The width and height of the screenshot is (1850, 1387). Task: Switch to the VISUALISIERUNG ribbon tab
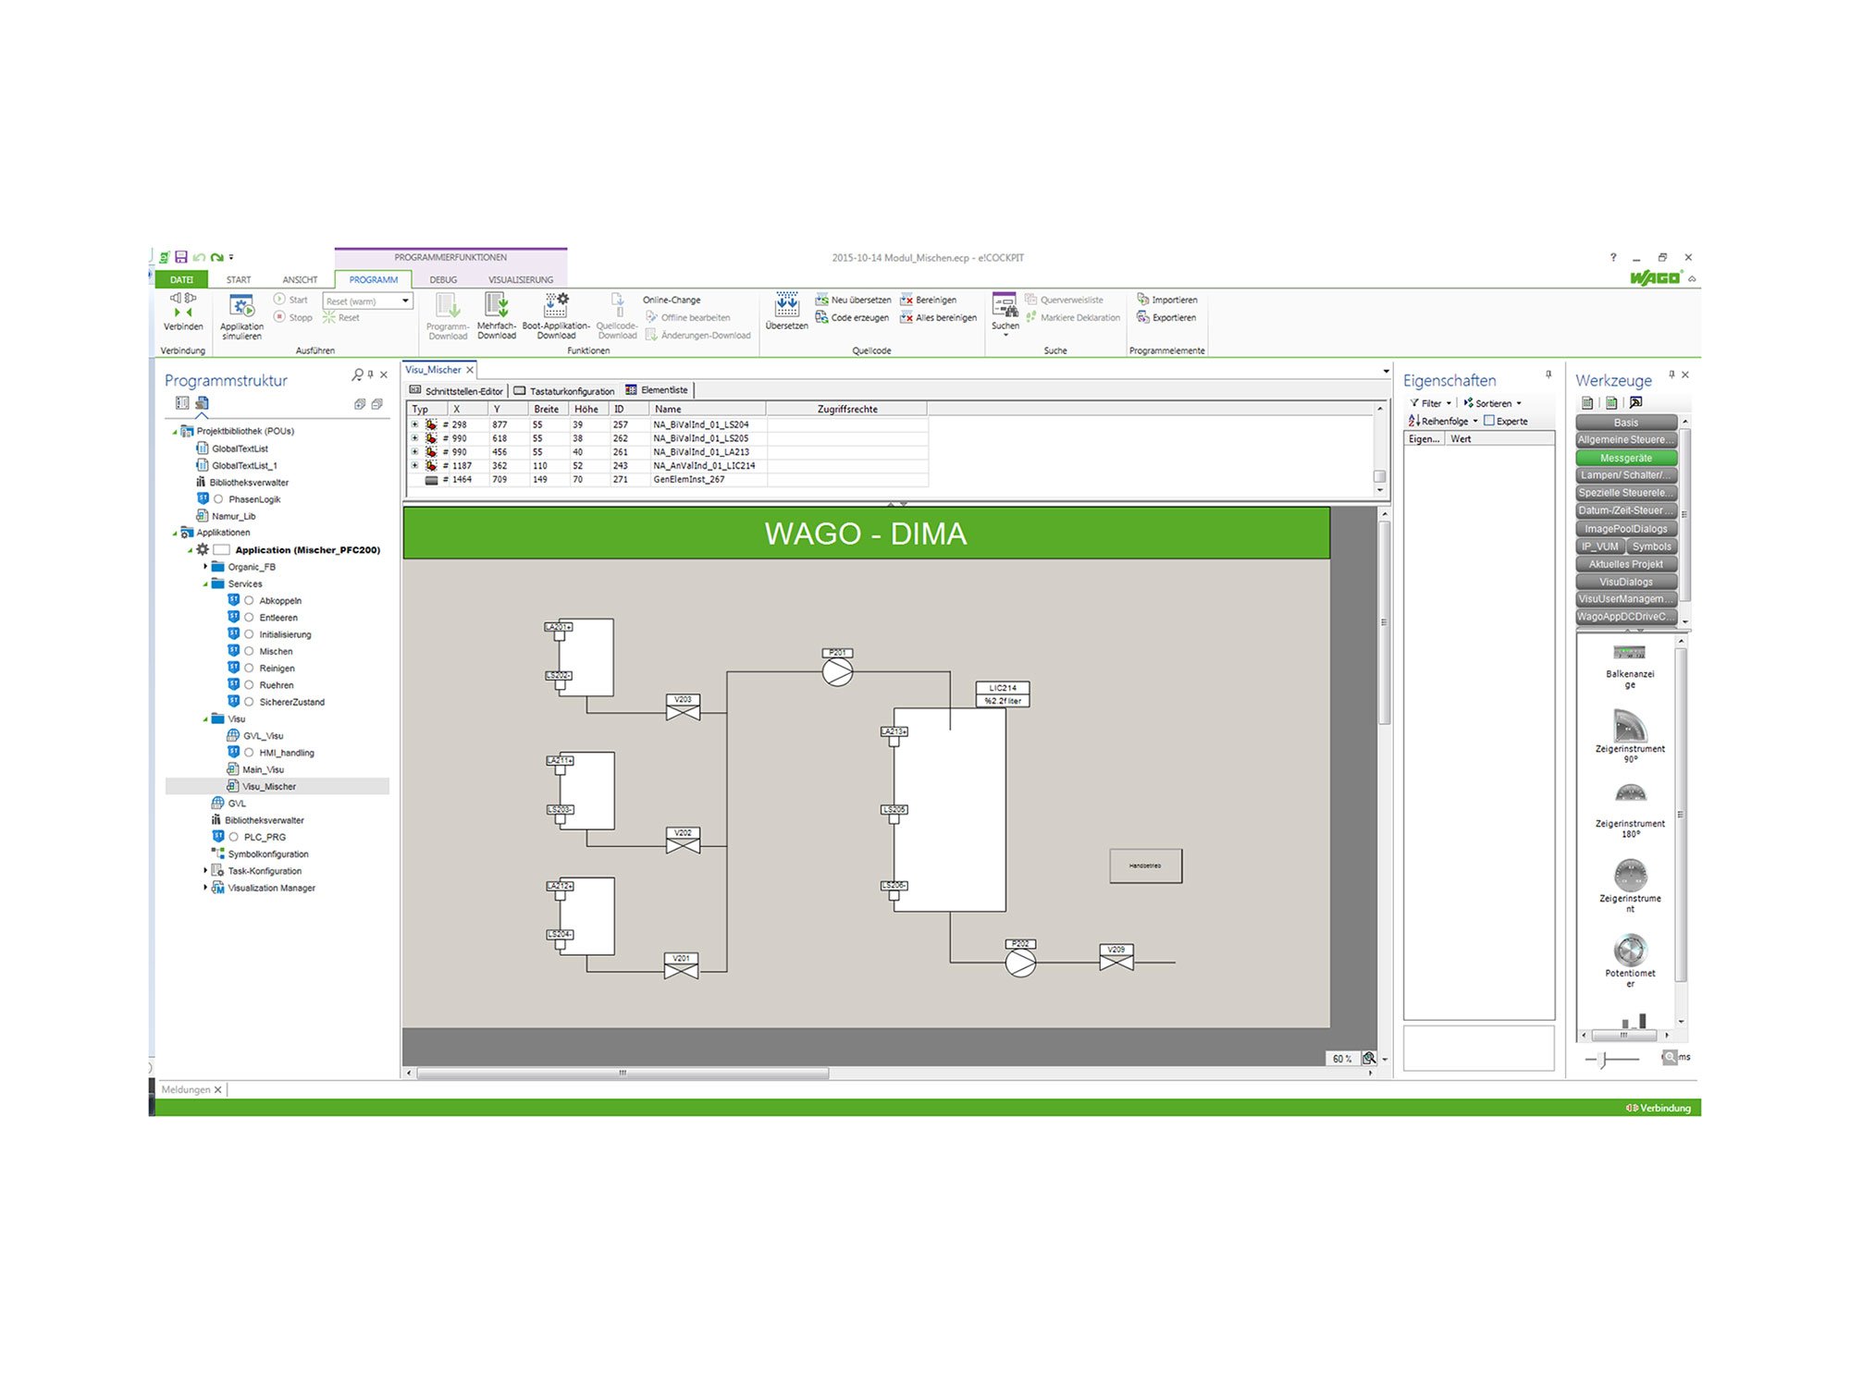[x=521, y=279]
